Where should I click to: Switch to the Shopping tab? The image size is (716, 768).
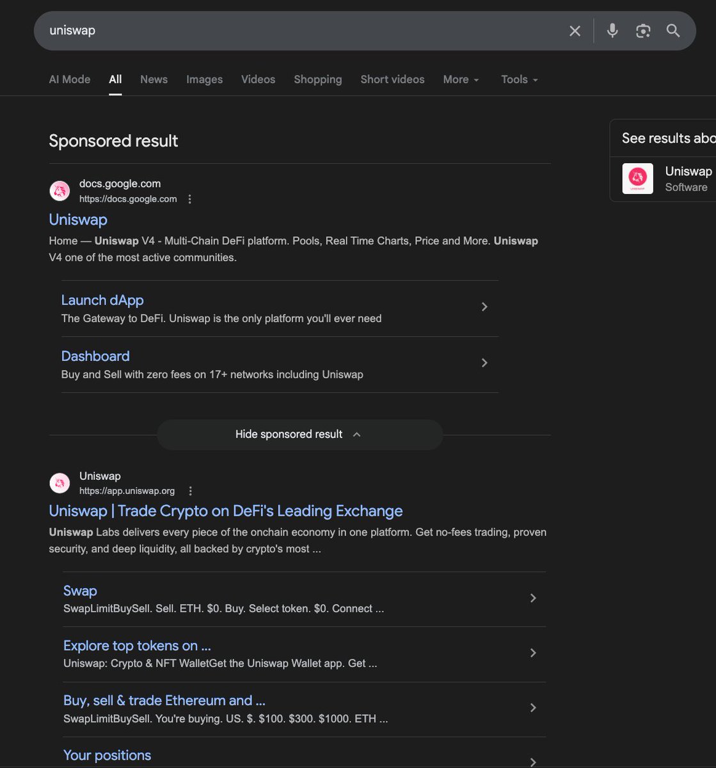pyautogui.click(x=318, y=79)
